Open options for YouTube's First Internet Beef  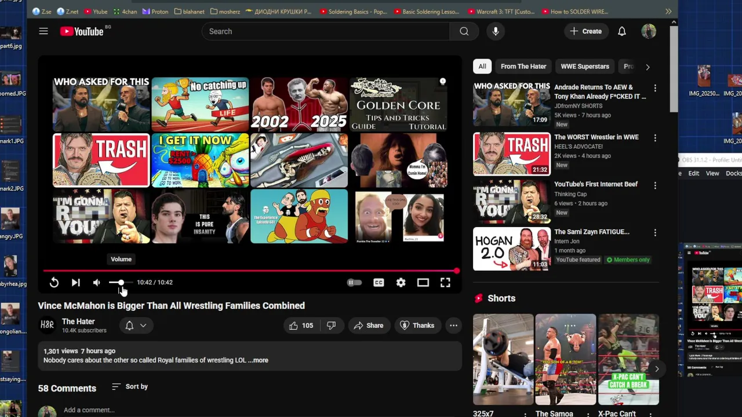pyautogui.click(x=655, y=185)
